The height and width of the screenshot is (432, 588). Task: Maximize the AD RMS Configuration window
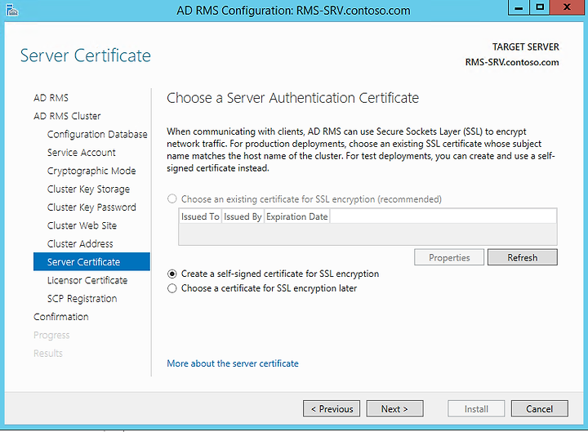point(540,8)
